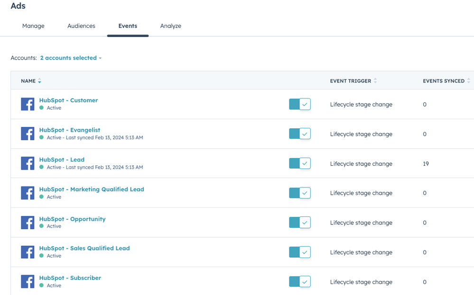474x295 pixels.
Task: Click Lifecycle stage change in Subscriber row
Action: pyautogui.click(x=361, y=282)
